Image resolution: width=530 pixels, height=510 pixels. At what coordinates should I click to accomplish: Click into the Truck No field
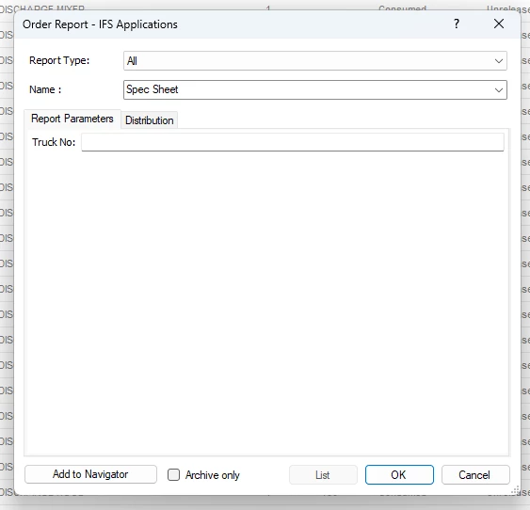(x=293, y=142)
